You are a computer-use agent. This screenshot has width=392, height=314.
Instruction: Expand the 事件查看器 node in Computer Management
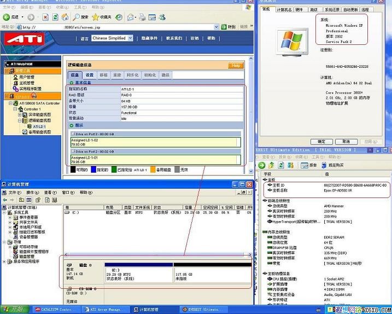click(x=10, y=217)
